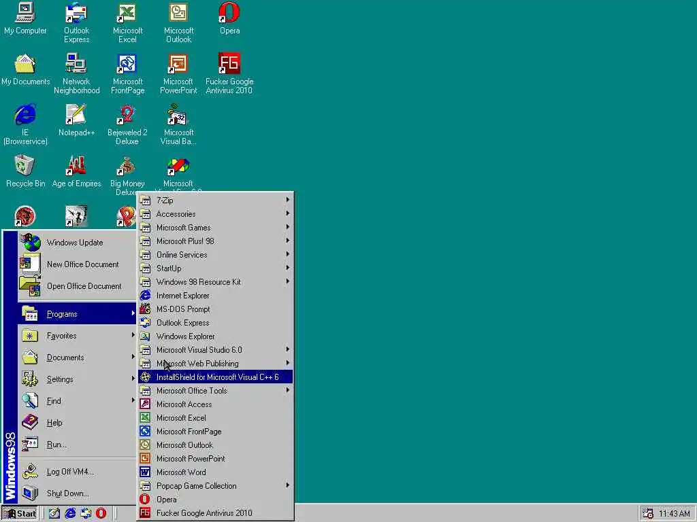The height and width of the screenshot is (522, 697).
Task: Open Windows Update from Start menu
Action: 77,243
